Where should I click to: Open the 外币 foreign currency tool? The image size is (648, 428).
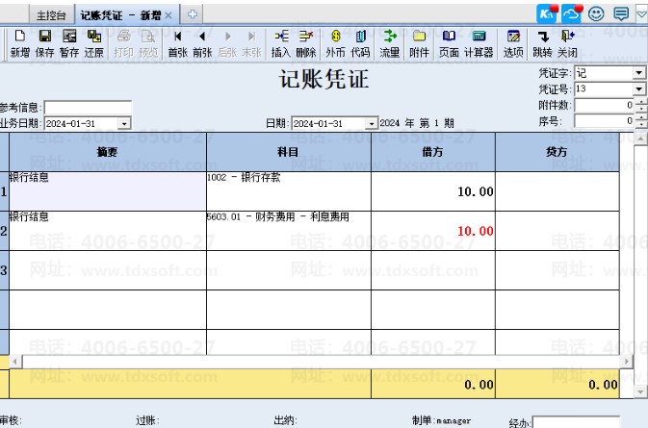click(335, 43)
